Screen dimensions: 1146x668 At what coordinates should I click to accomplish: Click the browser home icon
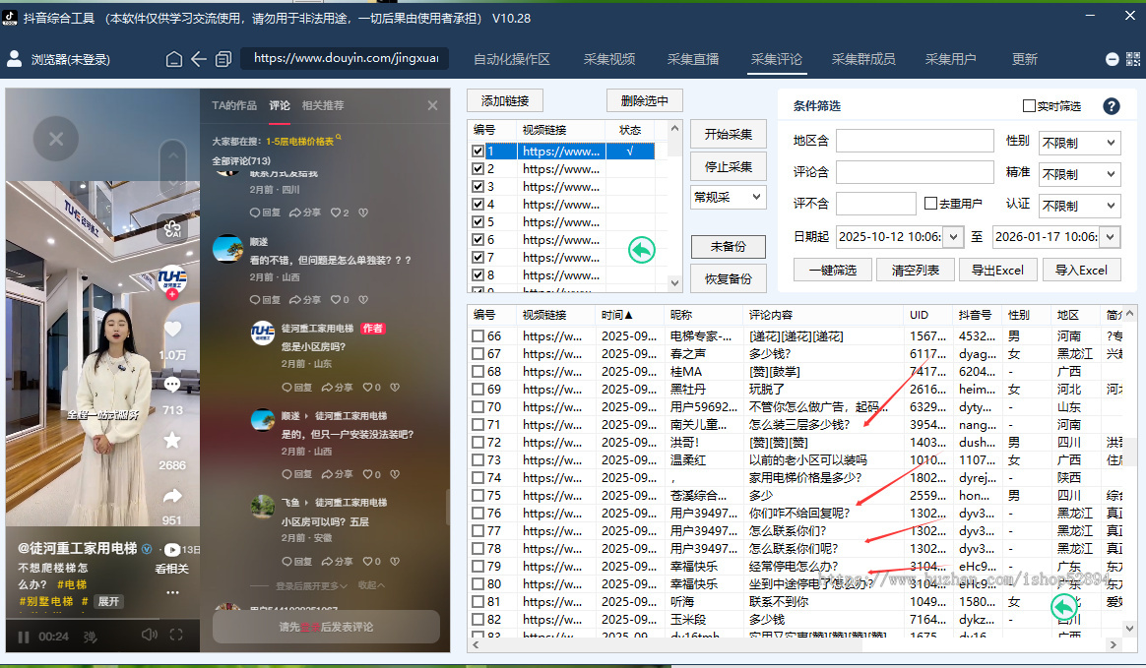point(174,59)
